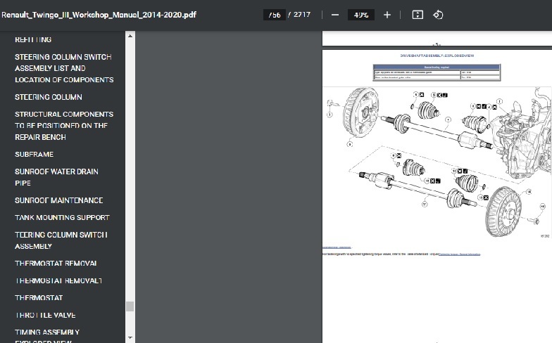This screenshot has height=343, width=552.
Task: Open the STEERING COLUMN bookmark
Action: [48, 97]
